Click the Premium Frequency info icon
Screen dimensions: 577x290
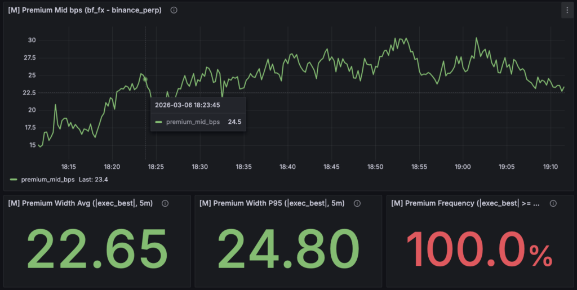pos(553,203)
